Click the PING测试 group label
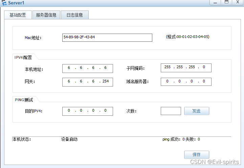 tap(24, 100)
